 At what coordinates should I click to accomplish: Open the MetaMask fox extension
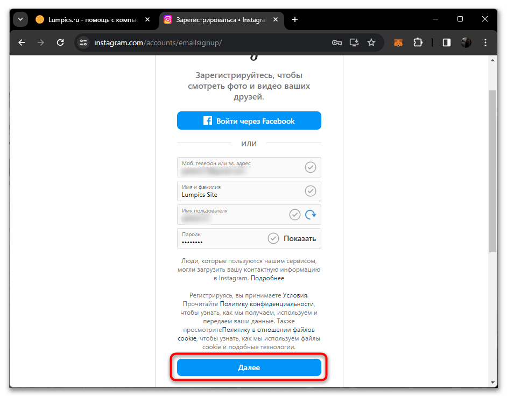398,42
